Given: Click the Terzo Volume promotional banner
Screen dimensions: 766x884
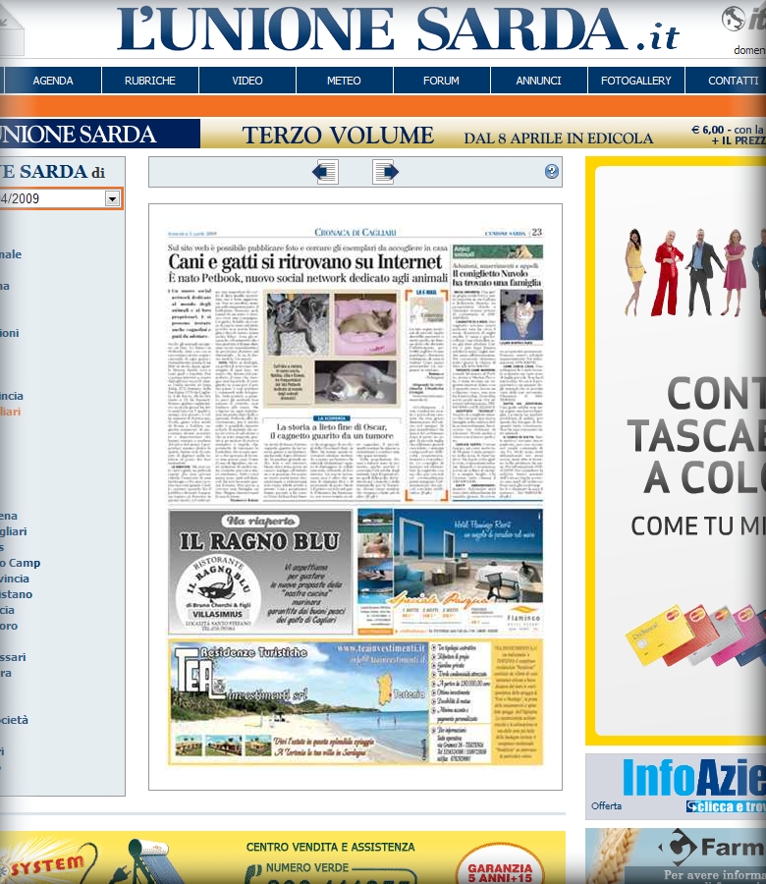Looking at the screenshot, I should tap(383, 134).
